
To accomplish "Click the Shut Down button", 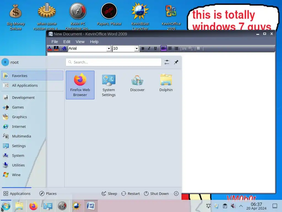I will [156, 194].
